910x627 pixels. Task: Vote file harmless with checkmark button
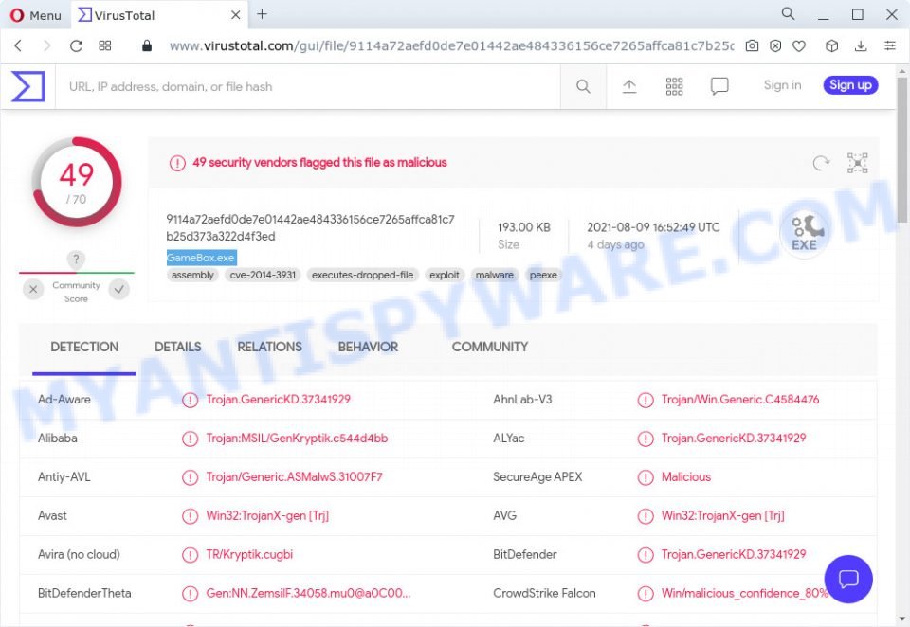tap(119, 289)
